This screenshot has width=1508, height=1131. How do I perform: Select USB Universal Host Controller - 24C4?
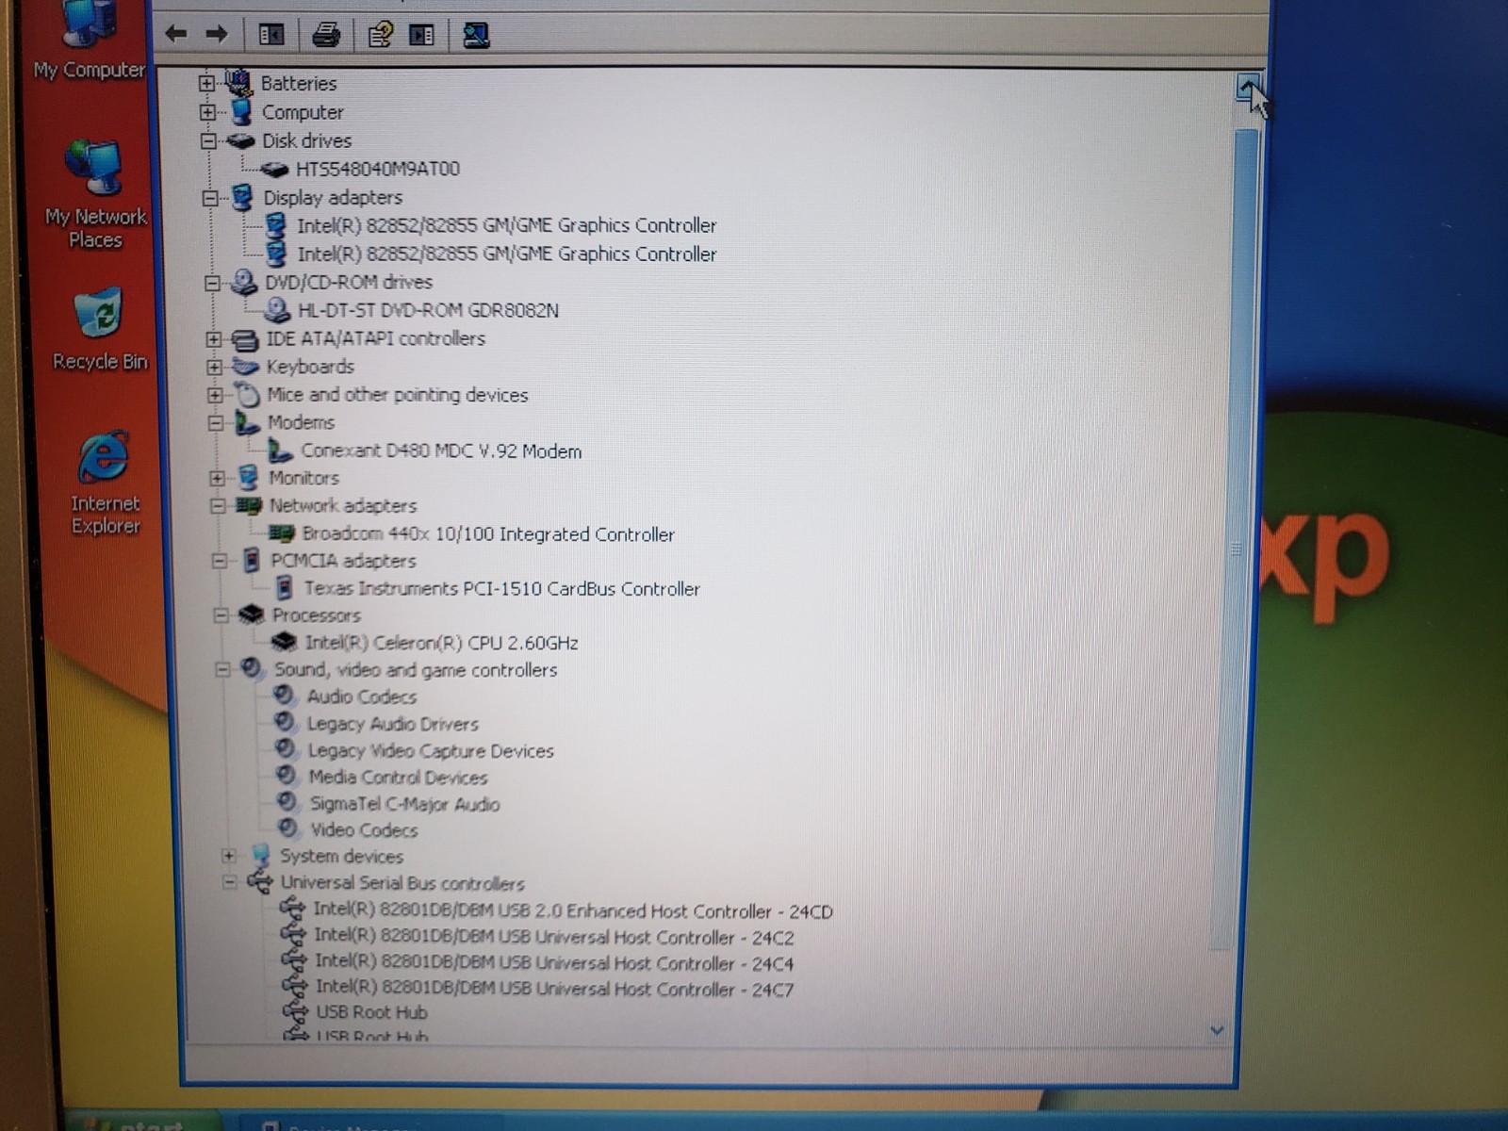pyautogui.click(x=554, y=963)
